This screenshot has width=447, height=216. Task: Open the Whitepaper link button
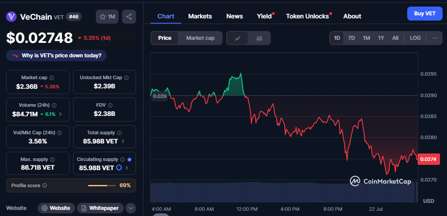click(100, 208)
